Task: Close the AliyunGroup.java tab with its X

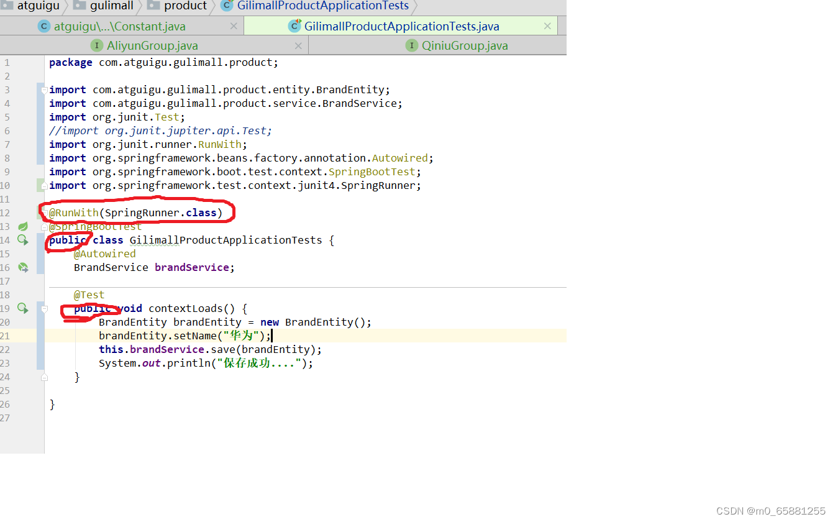Action: click(298, 45)
